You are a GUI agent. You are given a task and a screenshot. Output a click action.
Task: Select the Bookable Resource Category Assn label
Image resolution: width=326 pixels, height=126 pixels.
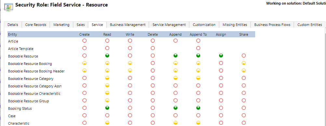[x=35, y=86]
